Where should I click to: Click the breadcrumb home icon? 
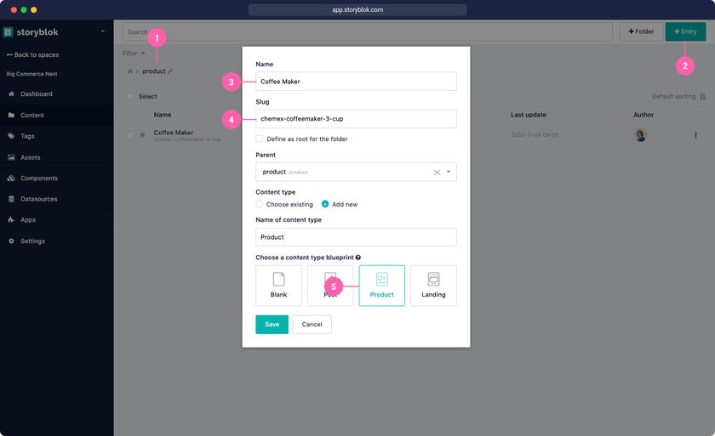129,71
